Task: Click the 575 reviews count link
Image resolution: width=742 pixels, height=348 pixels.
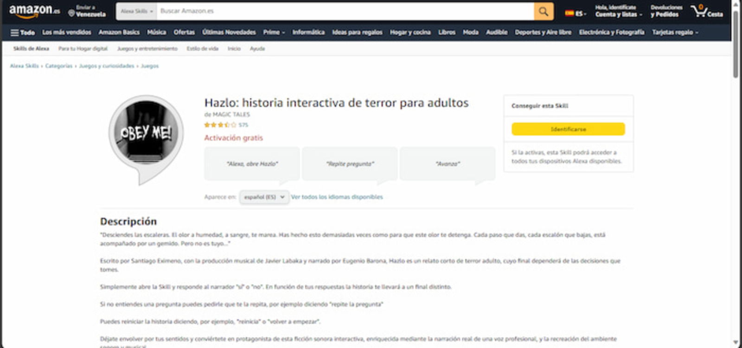Action: (243, 125)
